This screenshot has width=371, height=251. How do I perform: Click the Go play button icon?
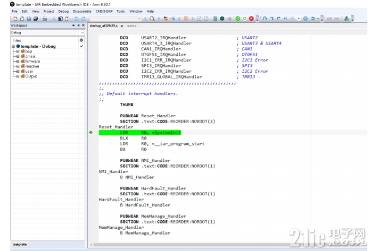(299, 19)
